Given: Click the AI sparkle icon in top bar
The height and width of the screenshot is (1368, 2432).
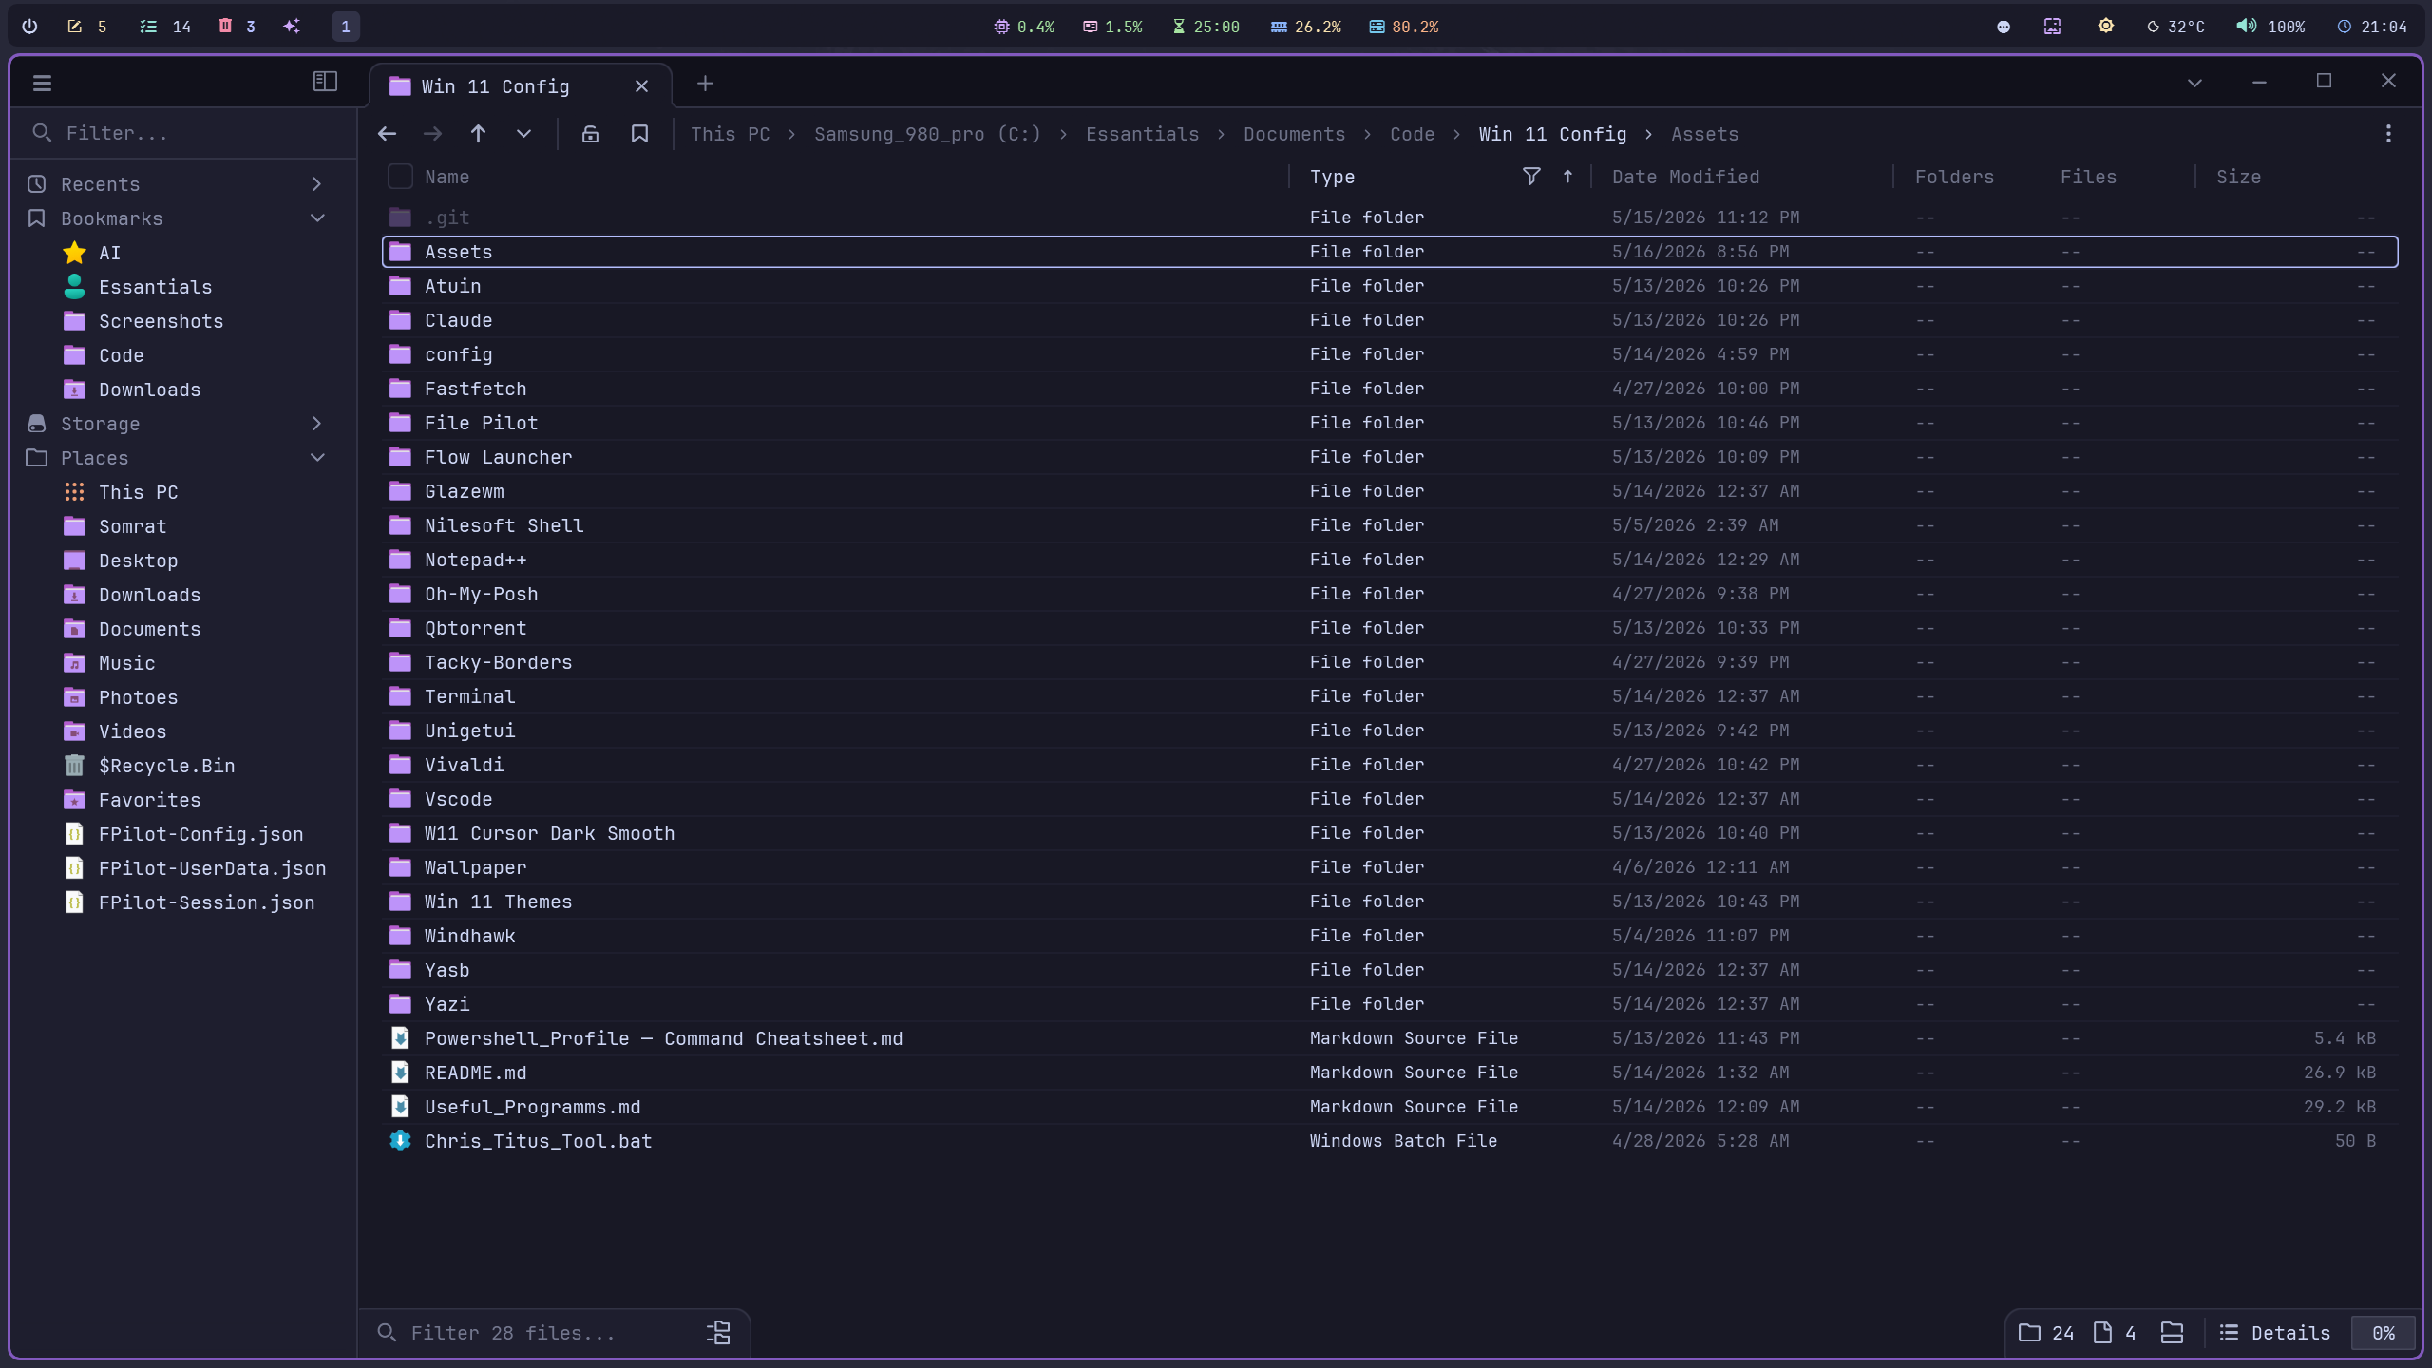Looking at the screenshot, I should 292,27.
